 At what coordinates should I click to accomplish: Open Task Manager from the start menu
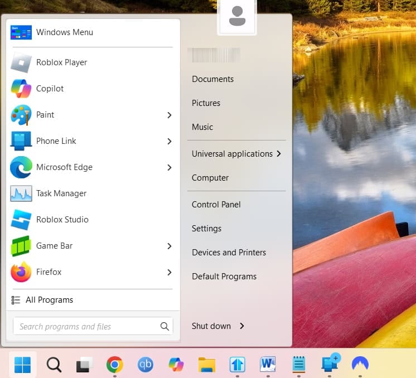click(x=61, y=193)
